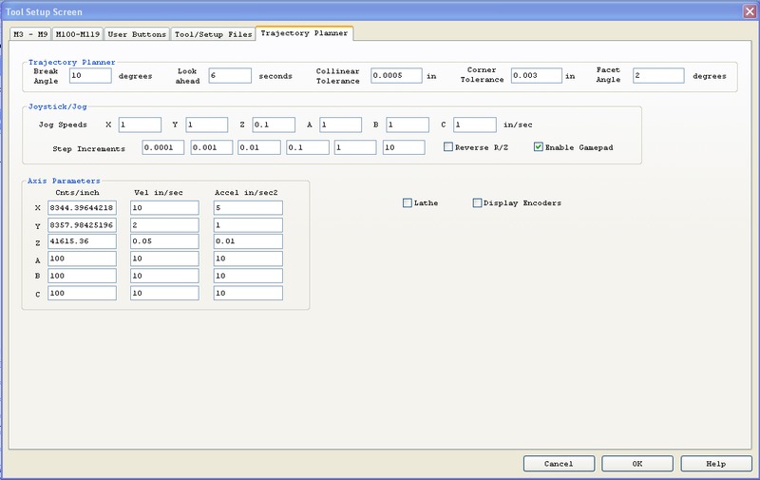Click the Z jog speed field
This screenshot has height=480, width=760.
tap(274, 125)
